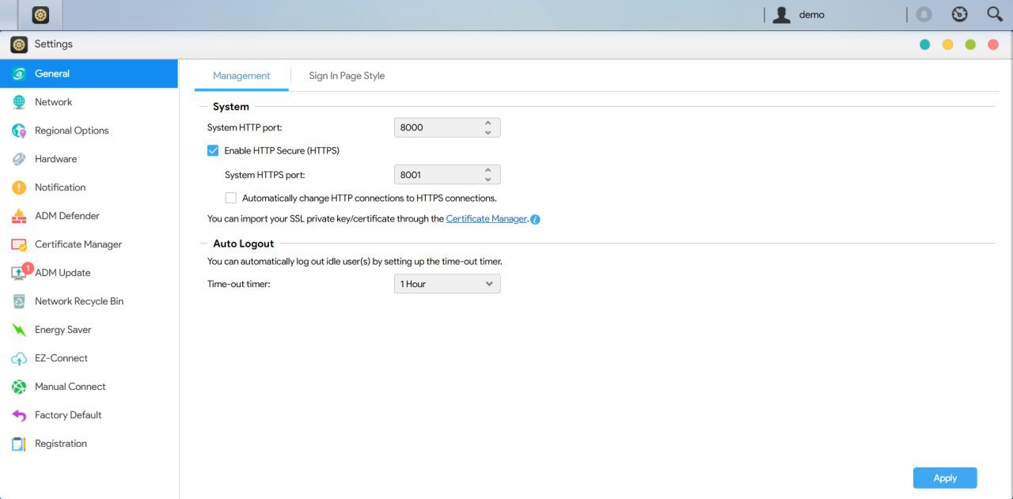Click the Apply button
The height and width of the screenshot is (499, 1013).
[x=944, y=478]
